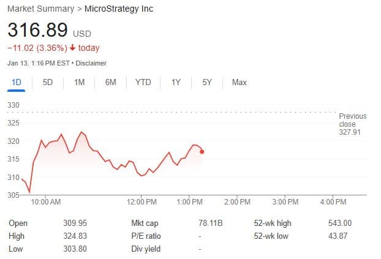Click the P/E ratio label
Viewport: 381px width, 259px height.
(146, 236)
